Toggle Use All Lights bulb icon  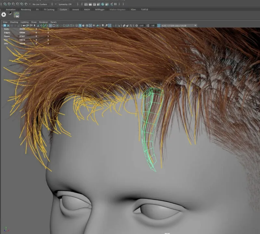point(94,26)
